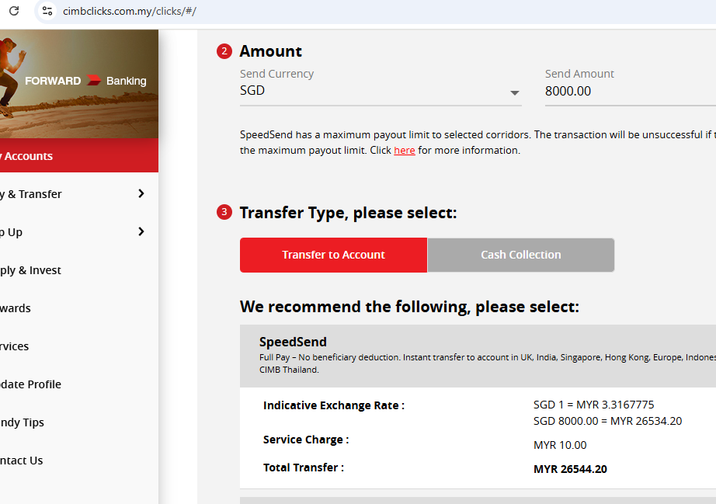Select the Transfer to Account option
The width and height of the screenshot is (716, 504).
tap(333, 255)
